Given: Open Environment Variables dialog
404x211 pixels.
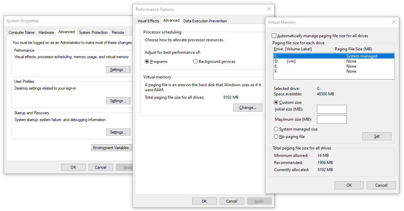Looking at the screenshot, I should pos(112,148).
